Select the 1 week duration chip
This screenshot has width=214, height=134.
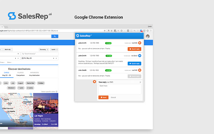click(x=21, y=88)
